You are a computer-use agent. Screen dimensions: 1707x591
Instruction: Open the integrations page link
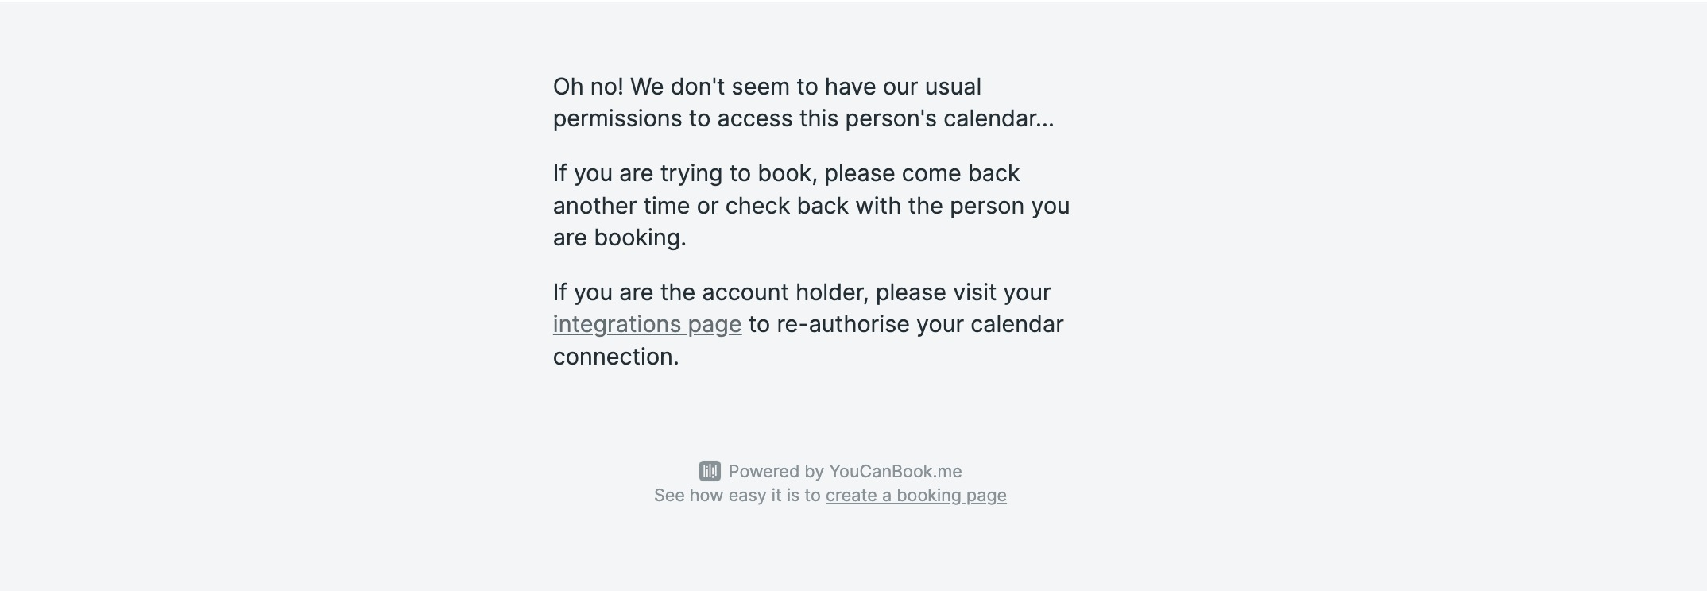(647, 324)
